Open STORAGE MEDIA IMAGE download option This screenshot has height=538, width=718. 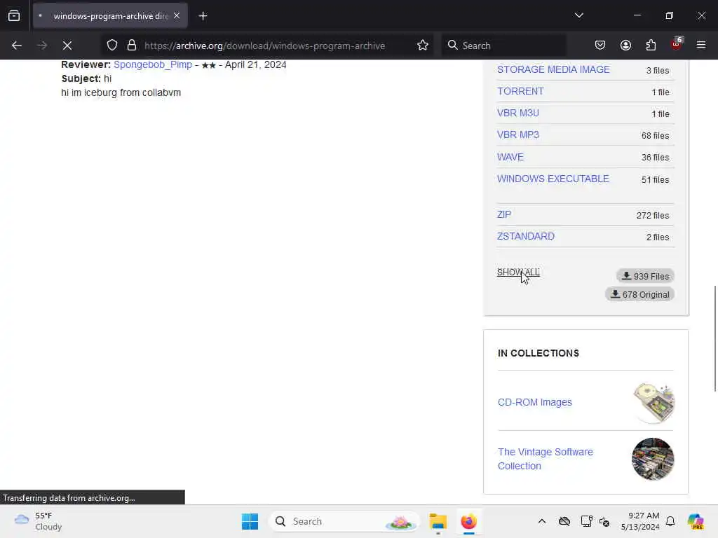[x=553, y=69]
